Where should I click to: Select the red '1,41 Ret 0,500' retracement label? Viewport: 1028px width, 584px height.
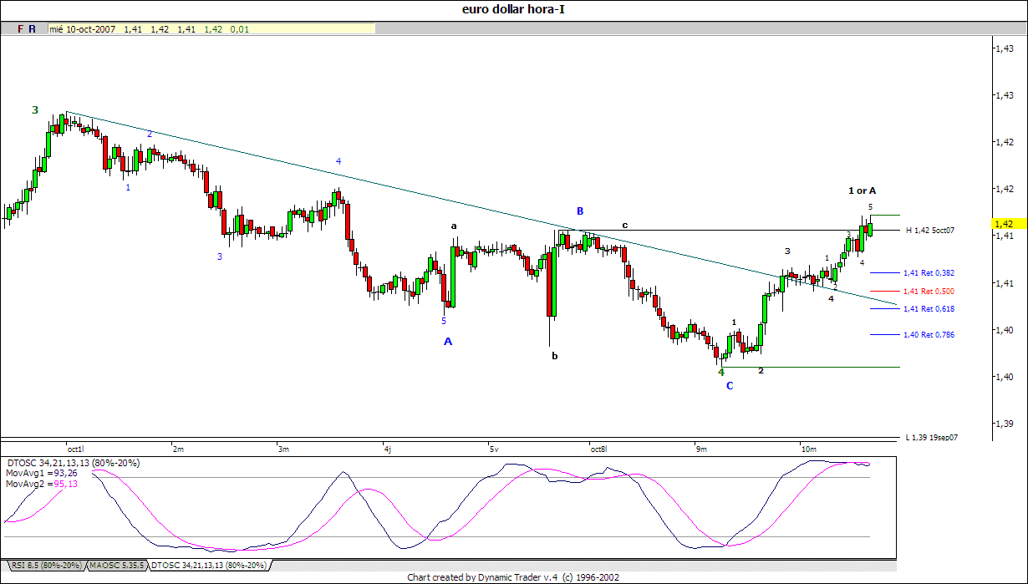click(x=929, y=291)
